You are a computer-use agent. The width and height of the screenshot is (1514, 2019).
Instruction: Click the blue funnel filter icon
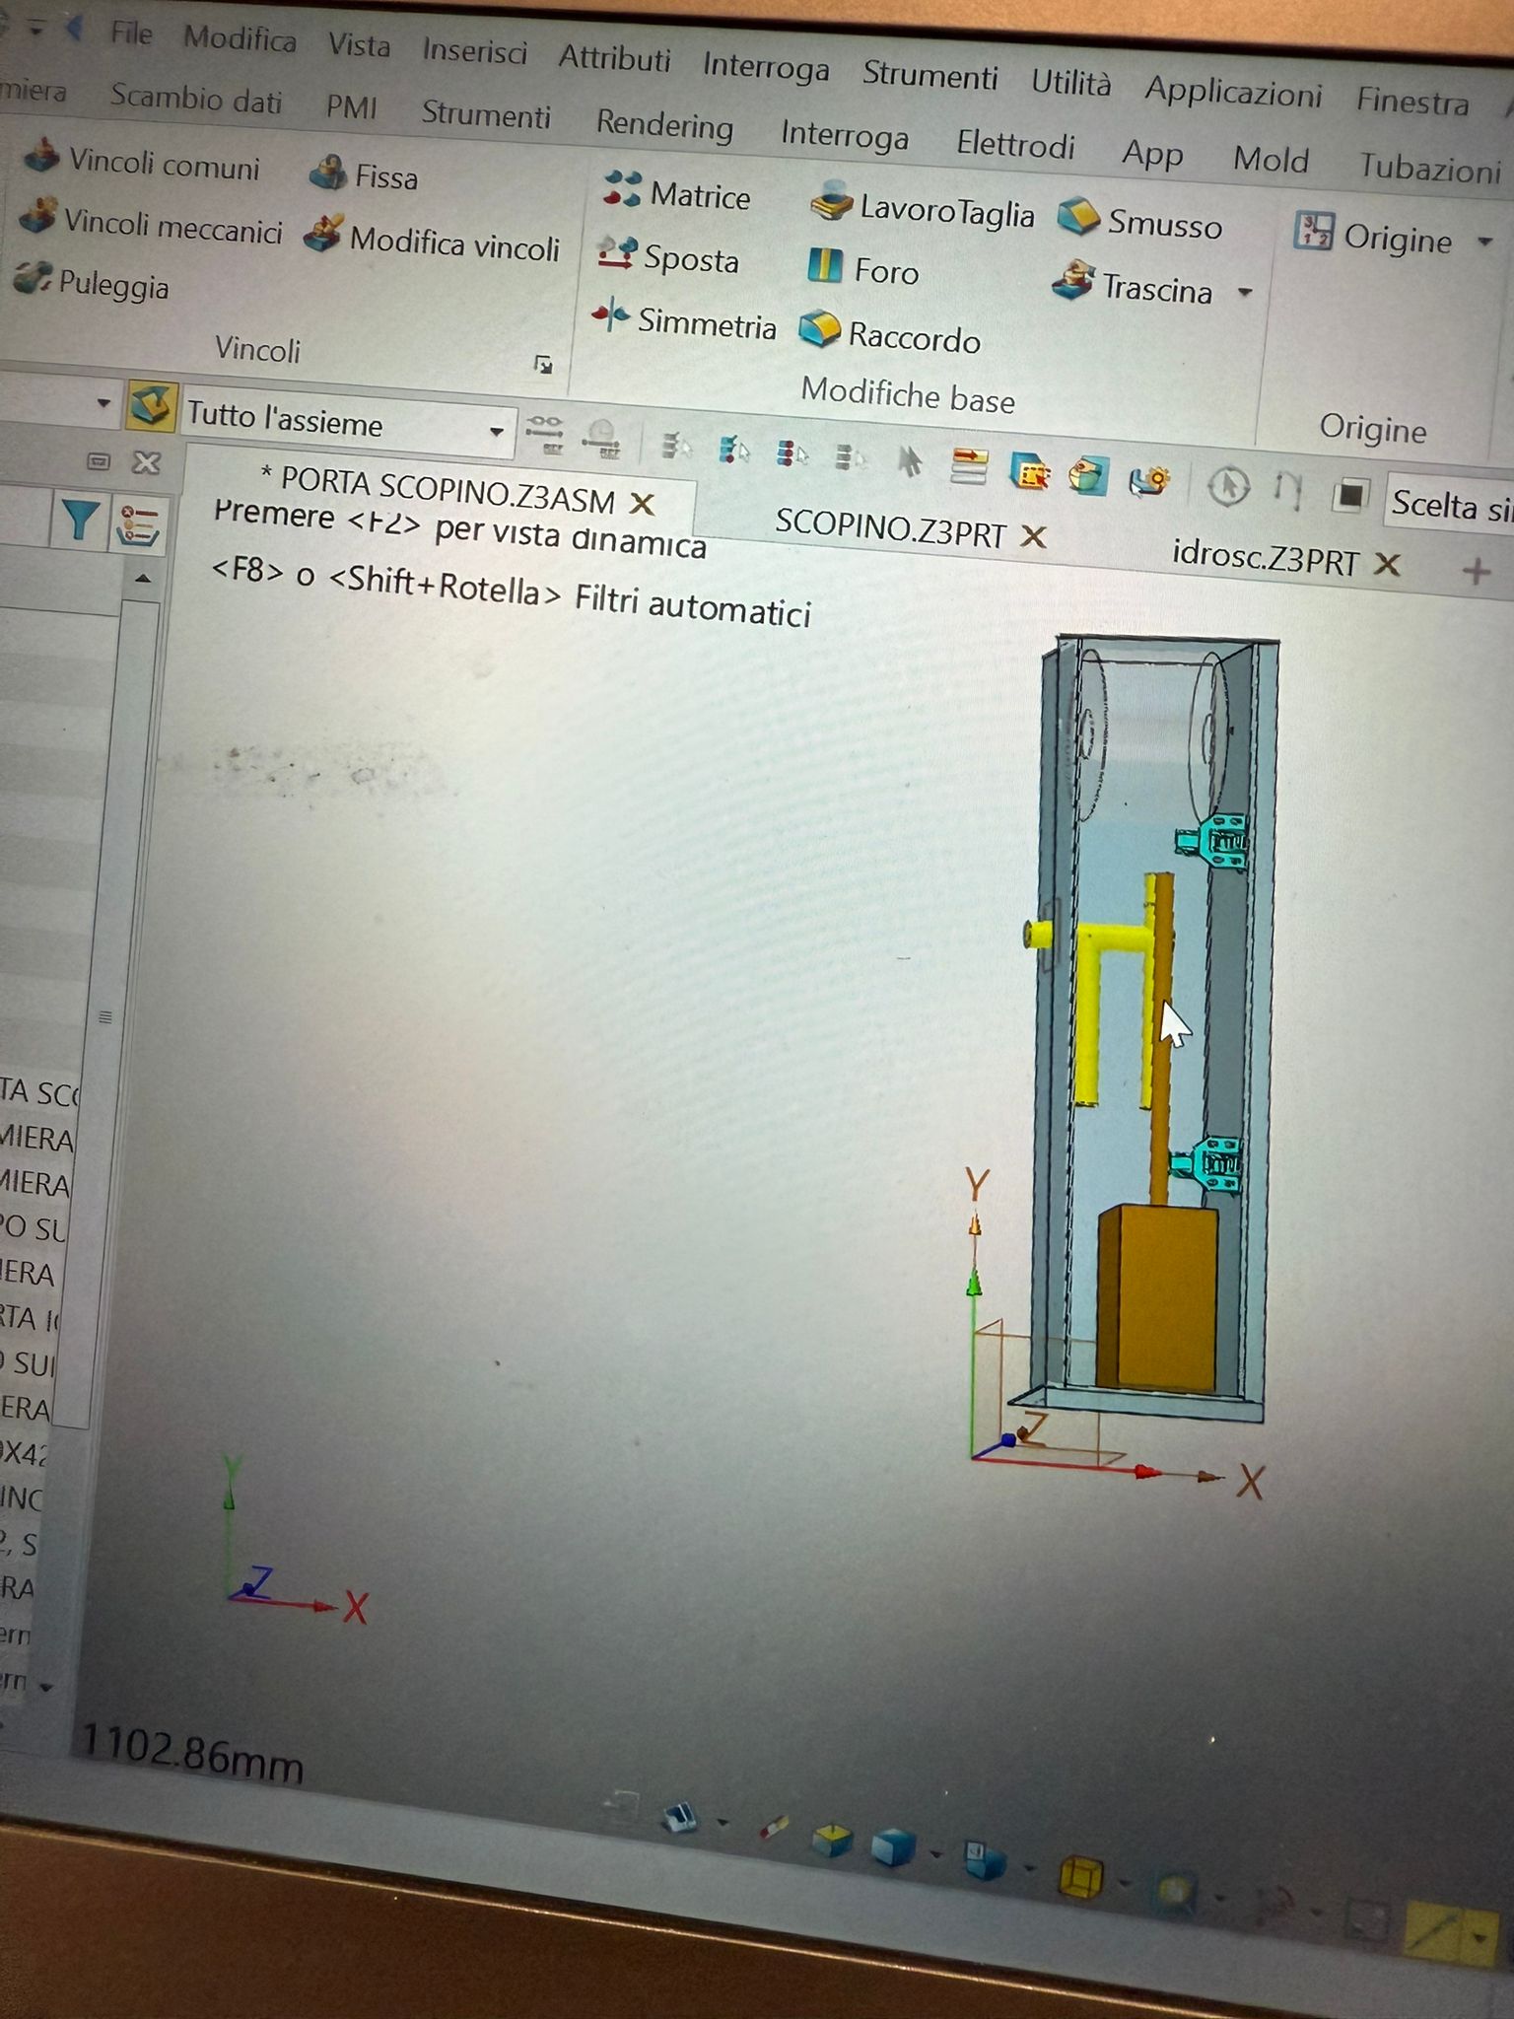pos(79,520)
